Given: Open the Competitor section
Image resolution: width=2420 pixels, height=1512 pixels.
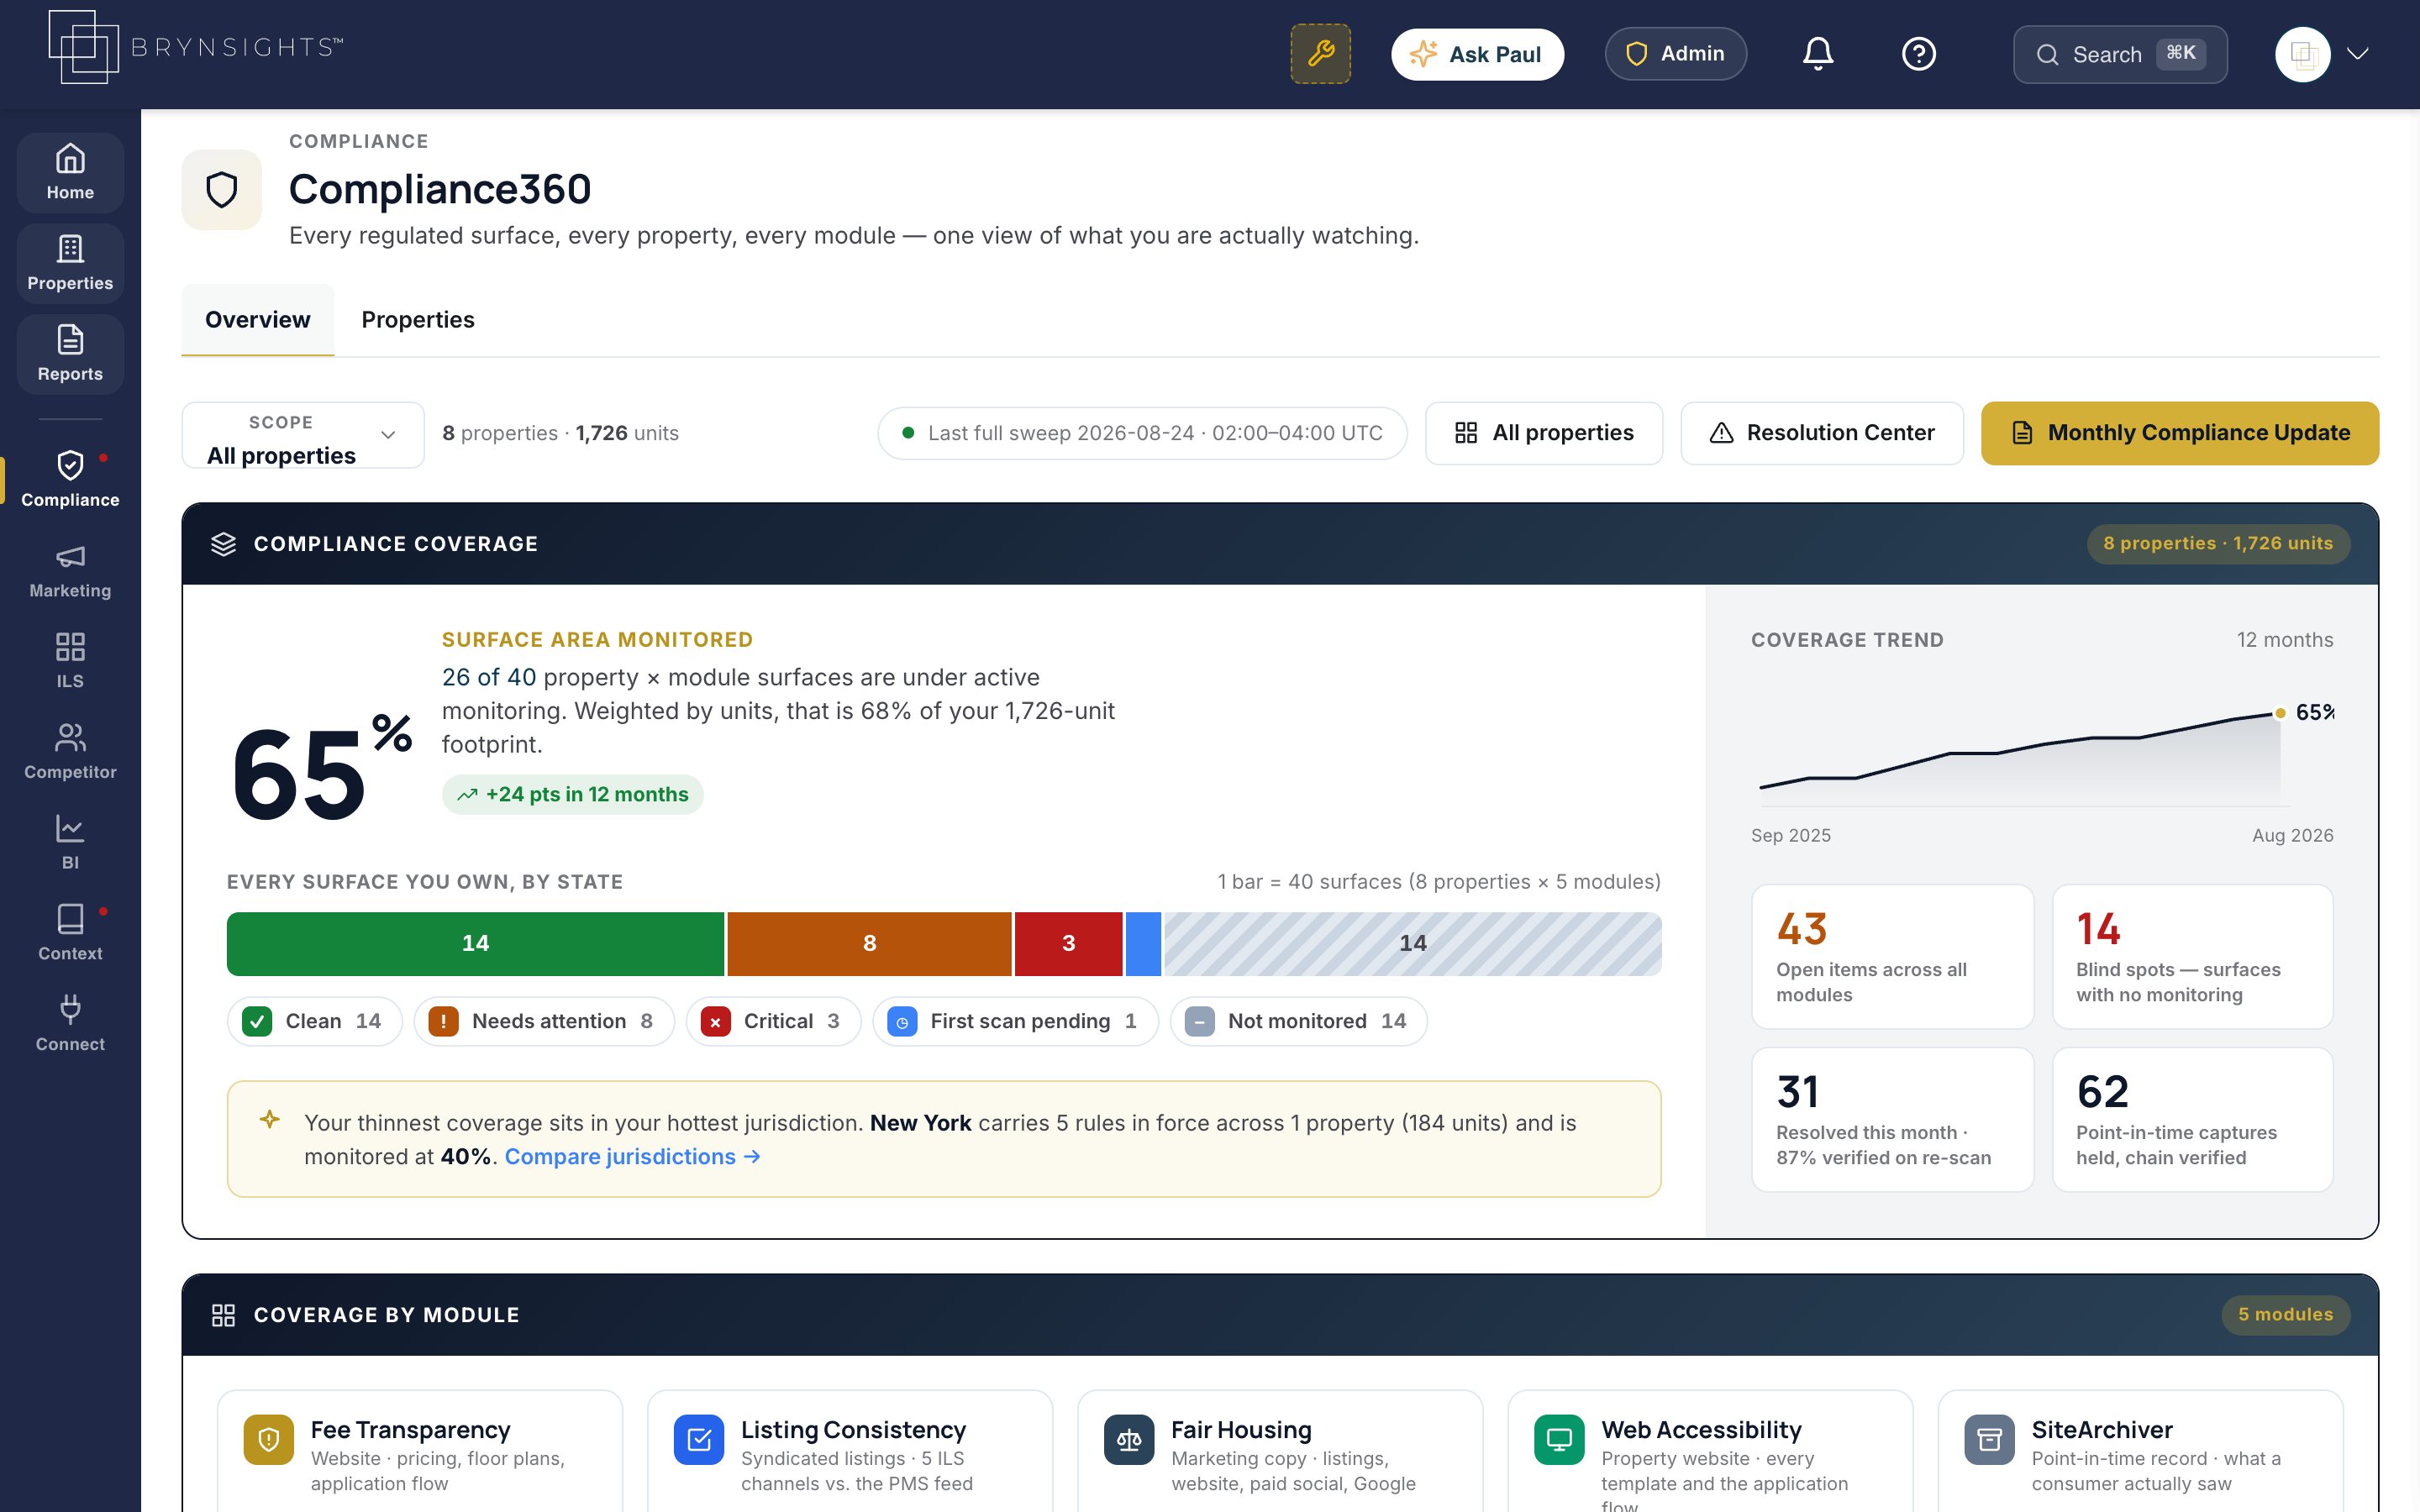Looking at the screenshot, I should click(70, 752).
